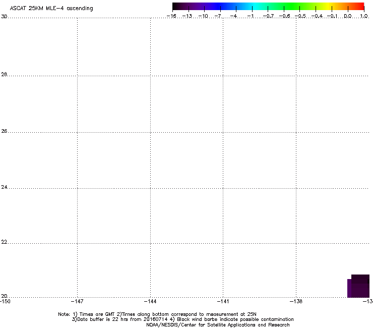Click the latitude label '28'
The width and height of the screenshot is (373, 328).
pyautogui.click(x=4, y=74)
